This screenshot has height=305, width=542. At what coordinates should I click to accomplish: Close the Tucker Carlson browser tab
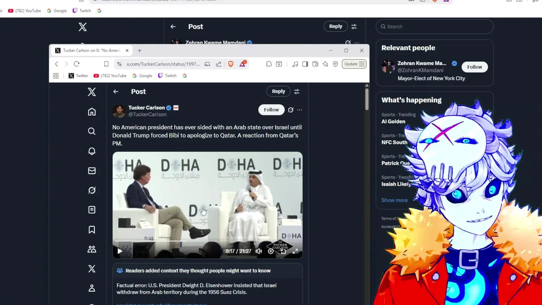[127, 50]
